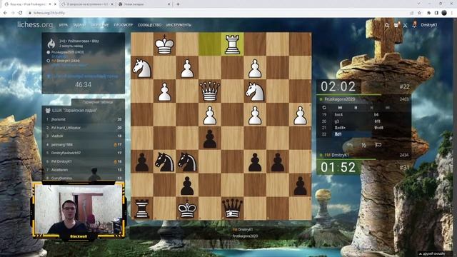457x257 pixels.
Task: Select move bxc4 in move 19
Action: (338, 114)
